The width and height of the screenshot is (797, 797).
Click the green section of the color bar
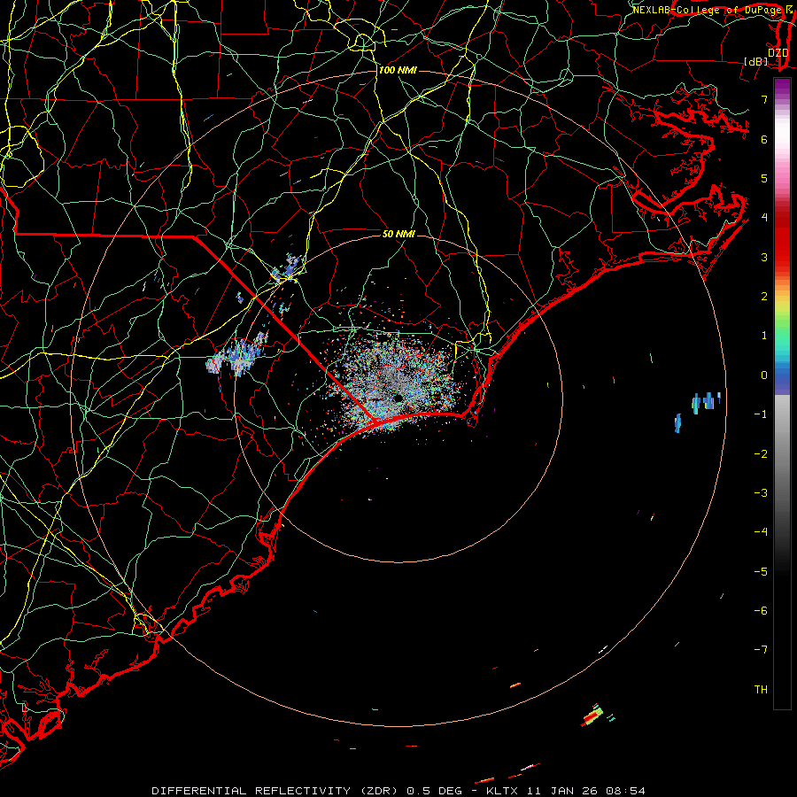click(782, 330)
